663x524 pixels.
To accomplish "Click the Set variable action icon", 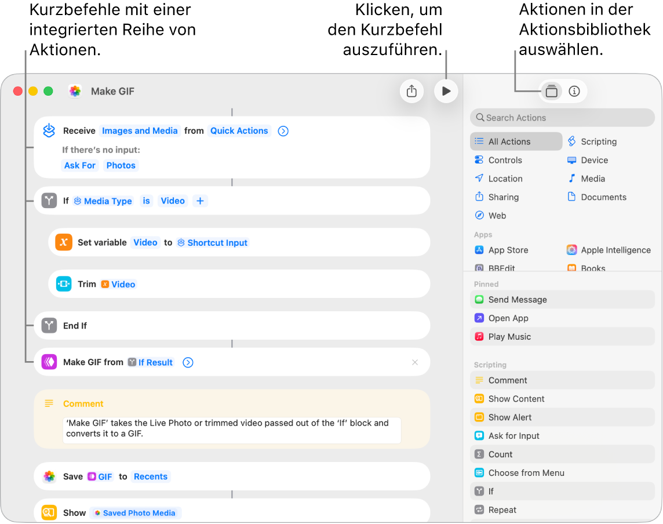I will (64, 242).
